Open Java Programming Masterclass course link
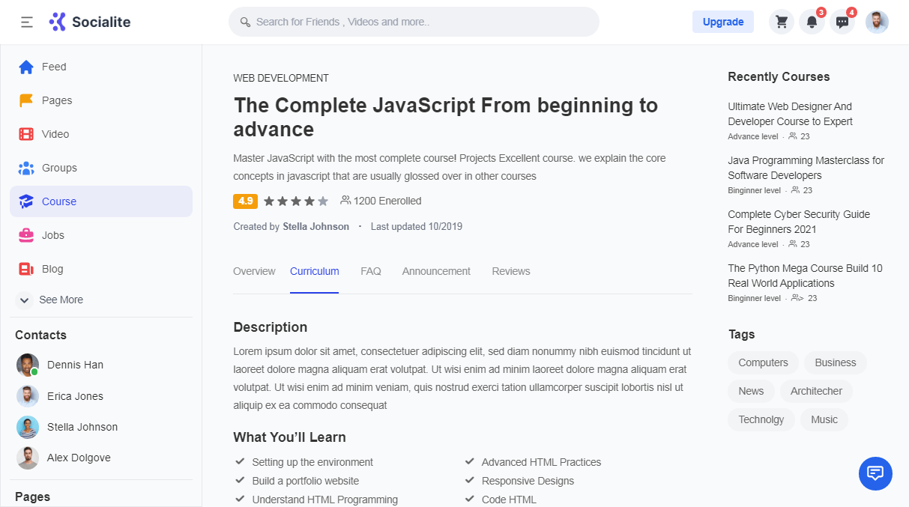Screen dimensions: 909x507 [x=806, y=168]
